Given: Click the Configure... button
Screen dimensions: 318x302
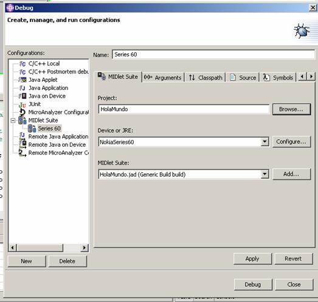Looking at the screenshot, I should (291, 142).
